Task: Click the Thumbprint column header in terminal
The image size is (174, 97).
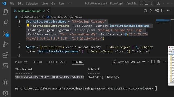Action: click(24, 69)
